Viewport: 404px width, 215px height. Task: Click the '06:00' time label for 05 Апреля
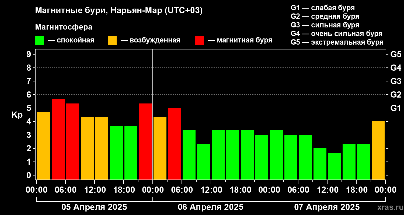tap(65, 190)
